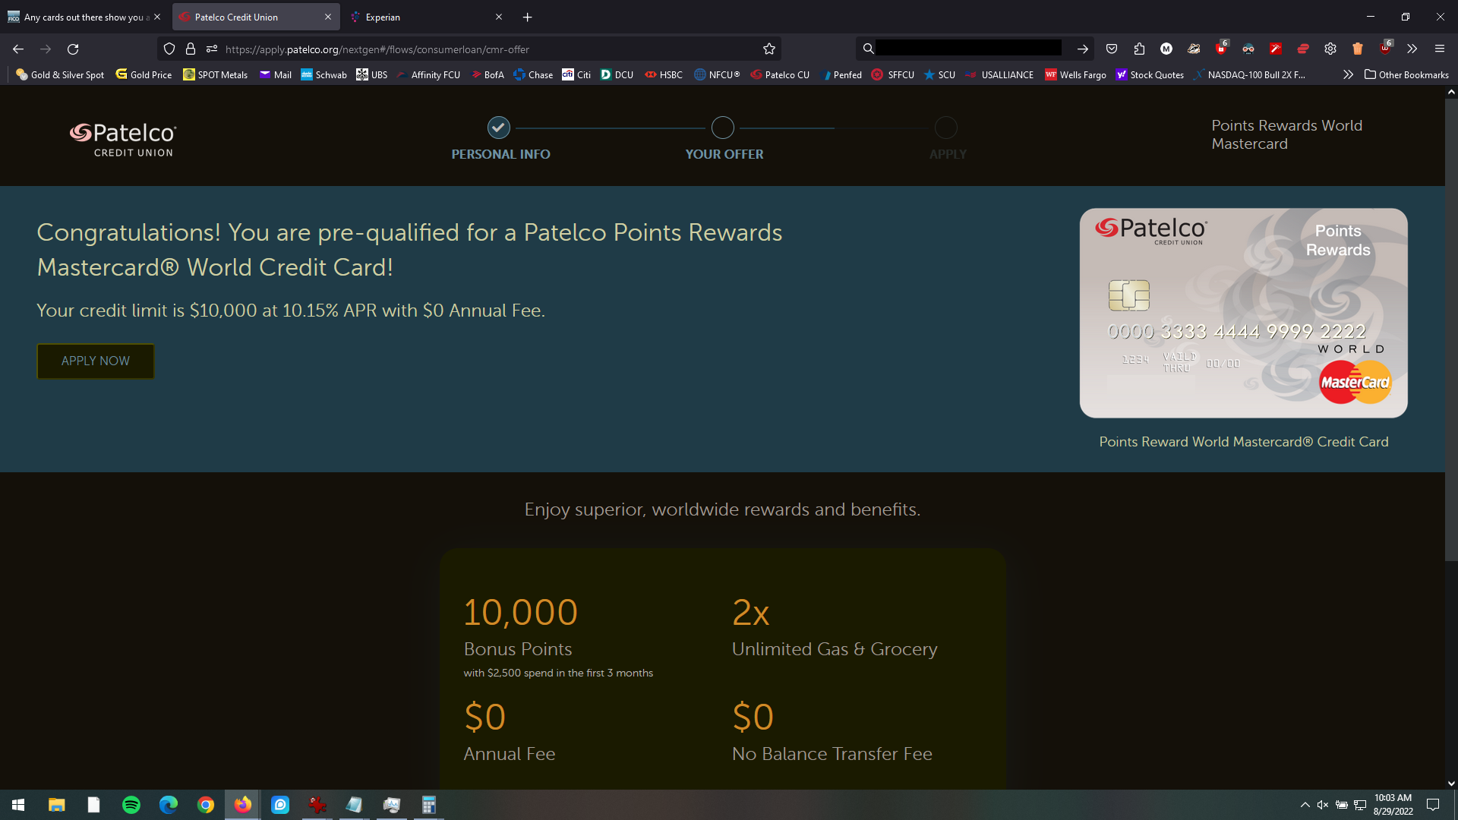1458x820 pixels.
Task: Unmute system volume in the system tray
Action: point(1324,805)
